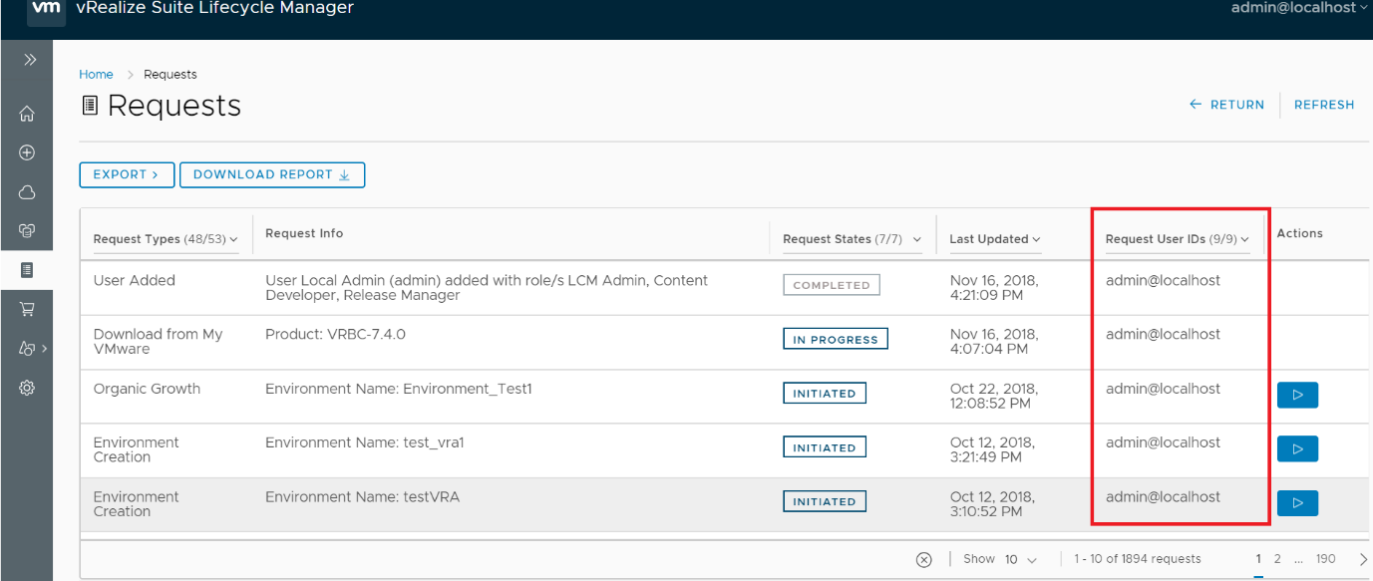The height and width of the screenshot is (581, 1373).
Task: Go to page 2 of requests
Action: click(x=1277, y=559)
